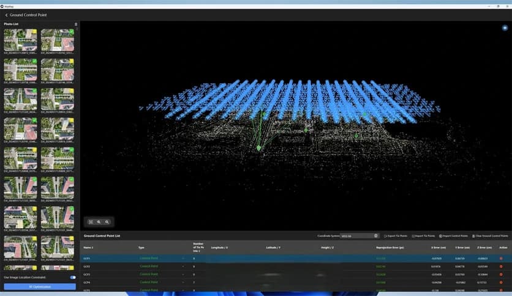Click the back arrow beside Ground Control Point
512x296 pixels.
point(7,15)
